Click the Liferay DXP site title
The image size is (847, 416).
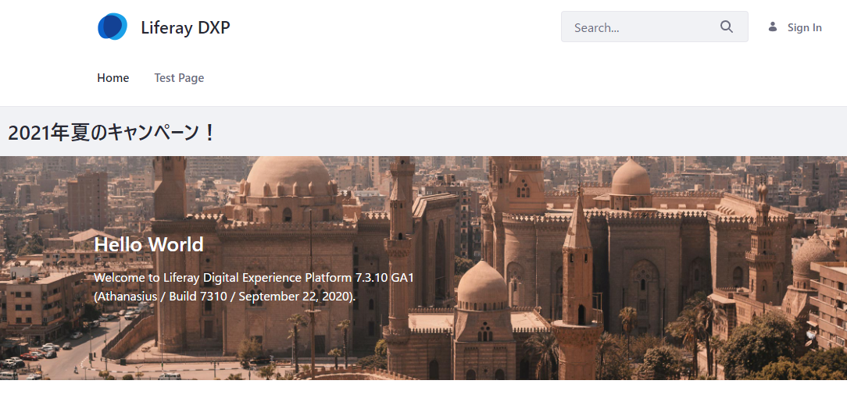point(185,27)
